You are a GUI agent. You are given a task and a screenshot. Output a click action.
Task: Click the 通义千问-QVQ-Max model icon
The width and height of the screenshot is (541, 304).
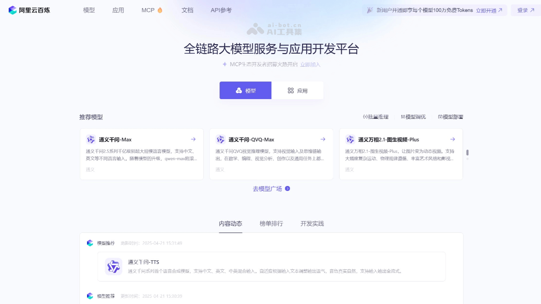(221, 139)
